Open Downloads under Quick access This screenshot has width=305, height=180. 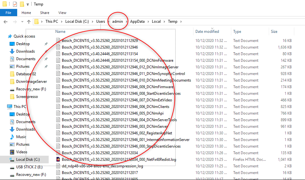pos(25,51)
